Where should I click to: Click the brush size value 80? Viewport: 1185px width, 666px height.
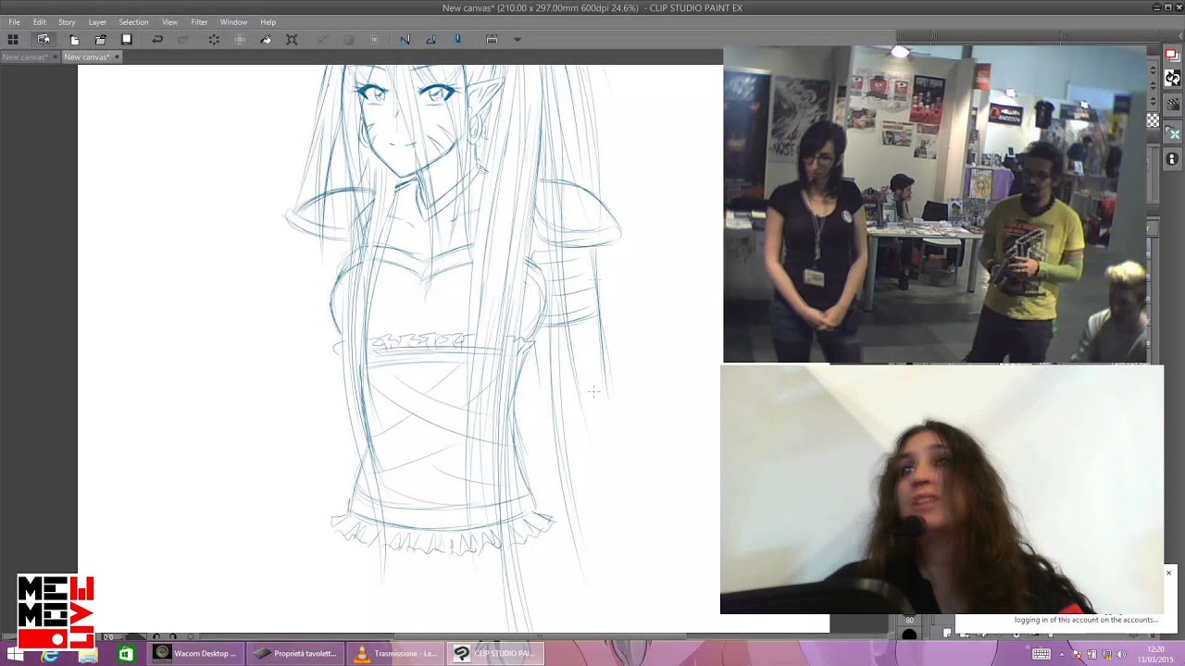pyautogui.click(x=909, y=620)
